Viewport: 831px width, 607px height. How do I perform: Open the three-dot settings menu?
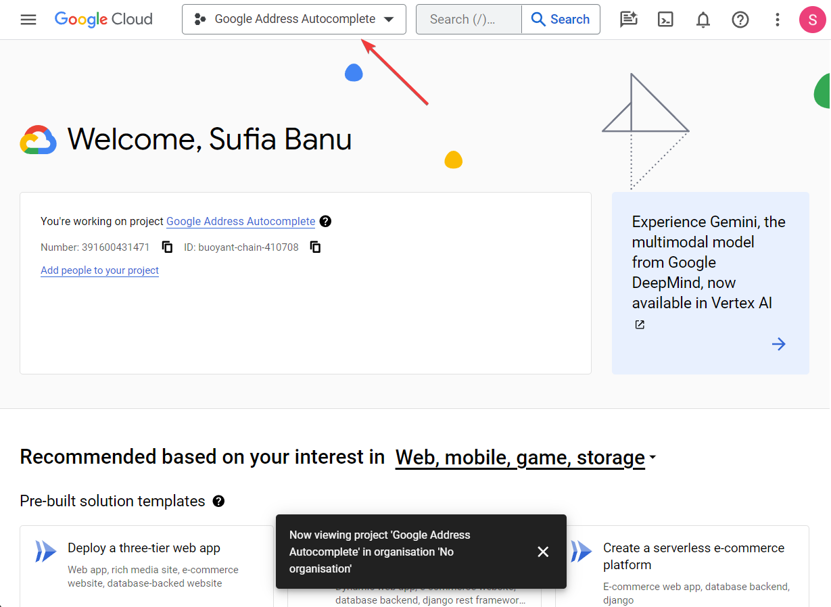click(778, 20)
